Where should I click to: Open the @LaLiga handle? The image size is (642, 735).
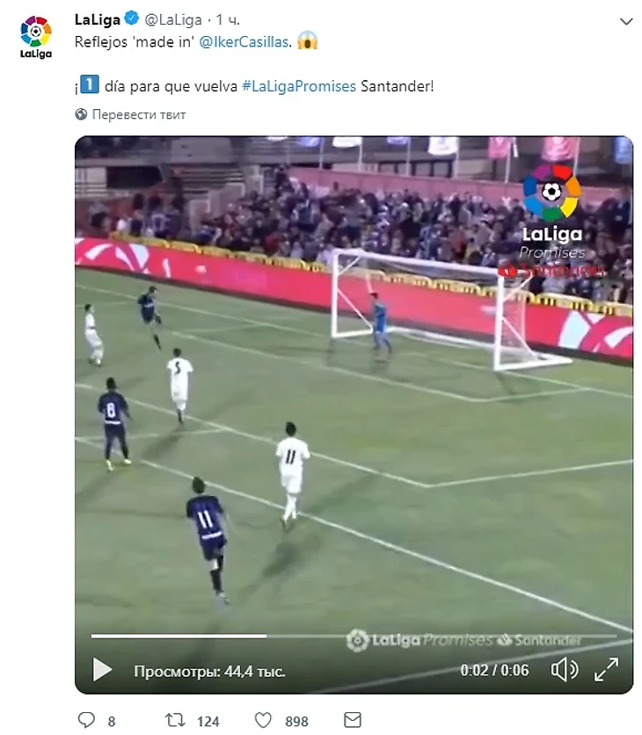tap(173, 19)
